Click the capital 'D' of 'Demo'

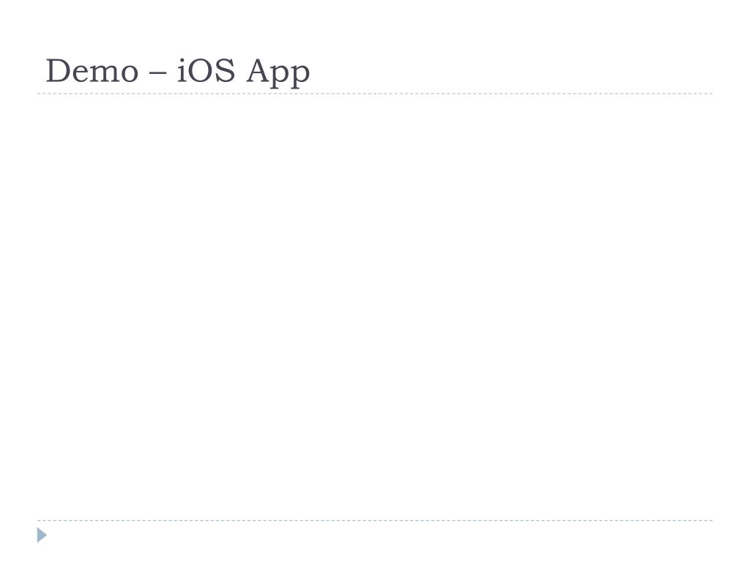[x=57, y=71]
